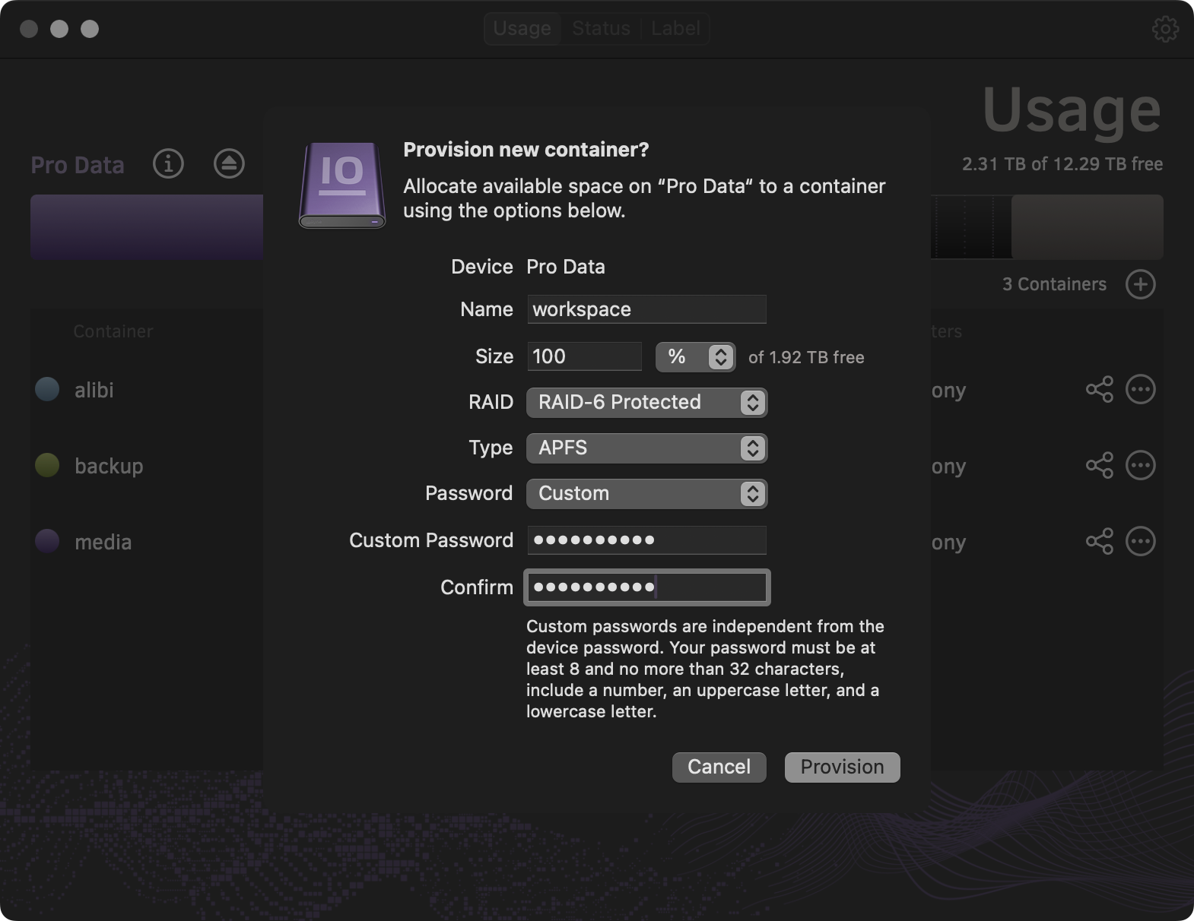The width and height of the screenshot is (1194, 921).
Task: Click the info icon next to Pro Data
Action: [168, 163]
